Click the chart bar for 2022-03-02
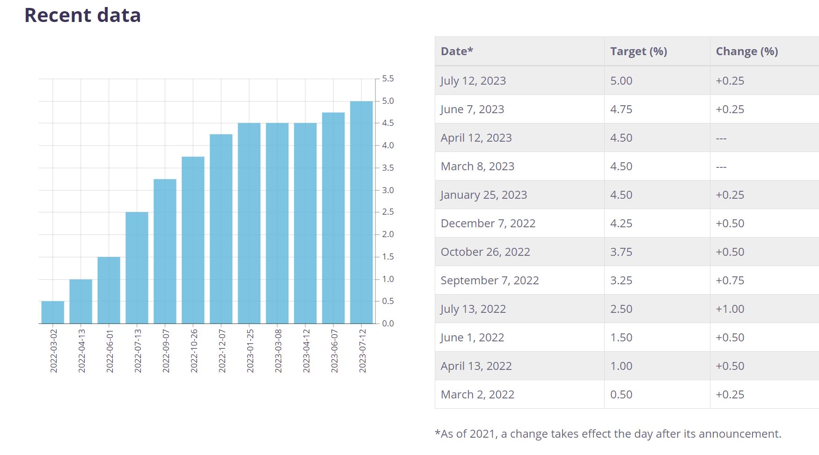Screen dimensions: 819x455 click(x=53, y=312)
